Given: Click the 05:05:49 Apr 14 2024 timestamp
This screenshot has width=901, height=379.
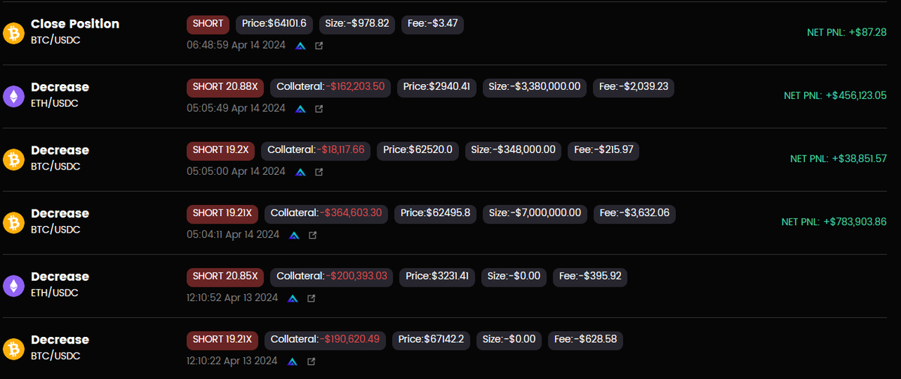Looking at the screenshot, I should tap(236, 109).
